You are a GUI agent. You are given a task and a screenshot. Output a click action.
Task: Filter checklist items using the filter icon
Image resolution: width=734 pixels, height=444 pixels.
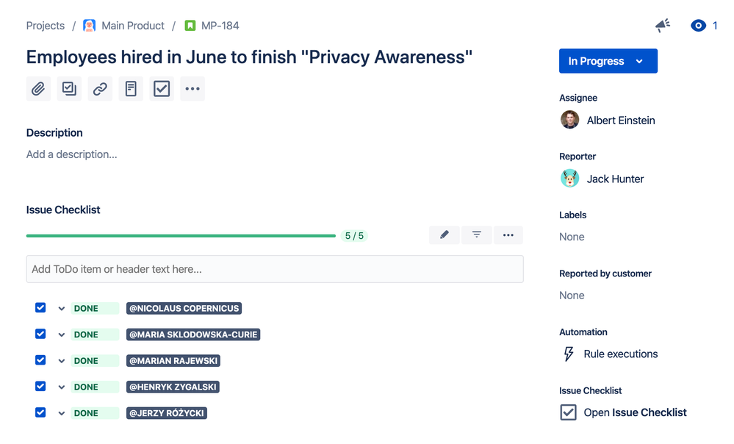[x=476, y=234]
